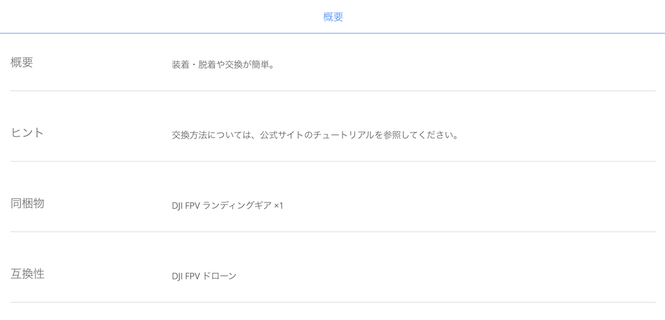This screenshot has width=665, height=320.
Task: Click the words 公式サイト in the hint
Action: pyautogui.click(x=281, y=136)
